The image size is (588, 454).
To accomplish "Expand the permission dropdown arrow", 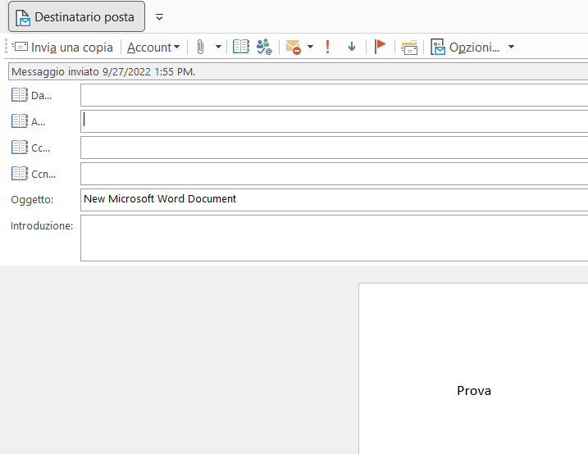I will [x=310, y=48].
